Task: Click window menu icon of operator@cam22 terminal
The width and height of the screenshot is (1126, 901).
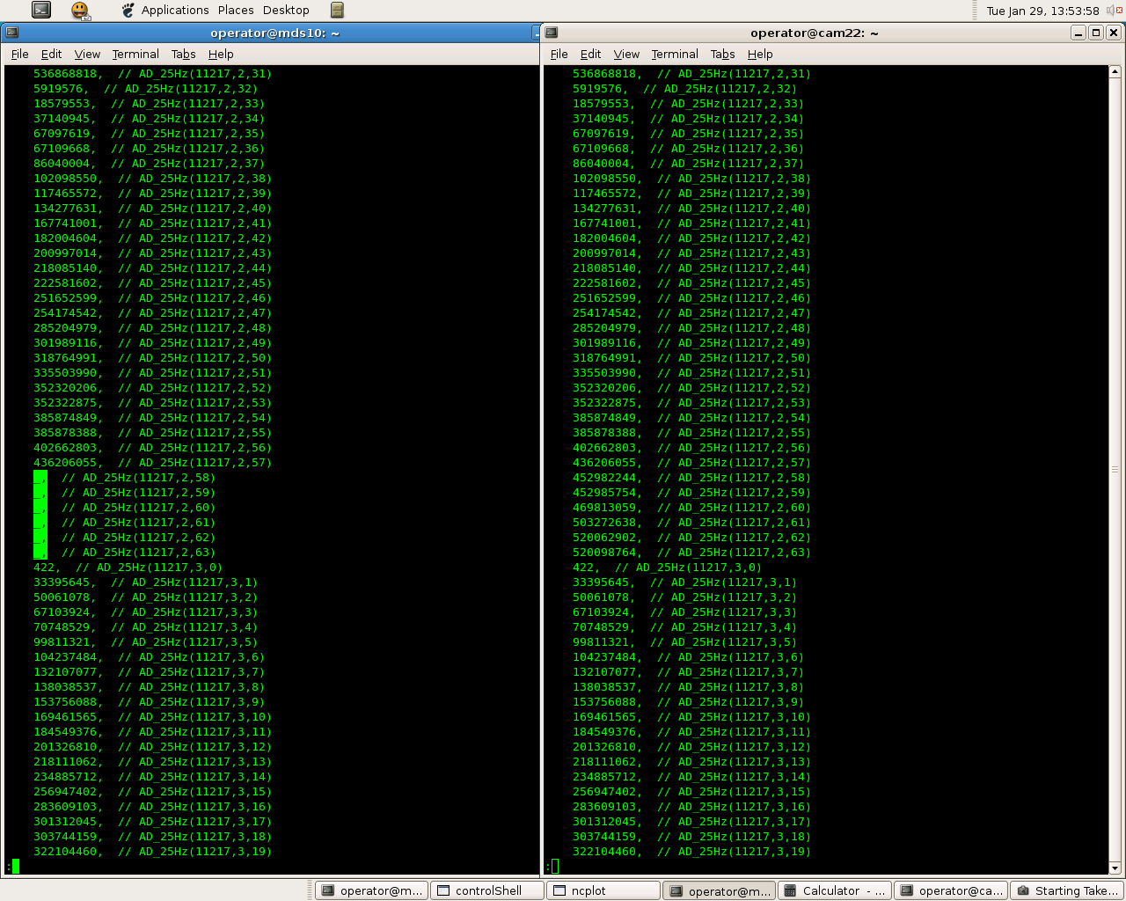Action: pos(552,33)
